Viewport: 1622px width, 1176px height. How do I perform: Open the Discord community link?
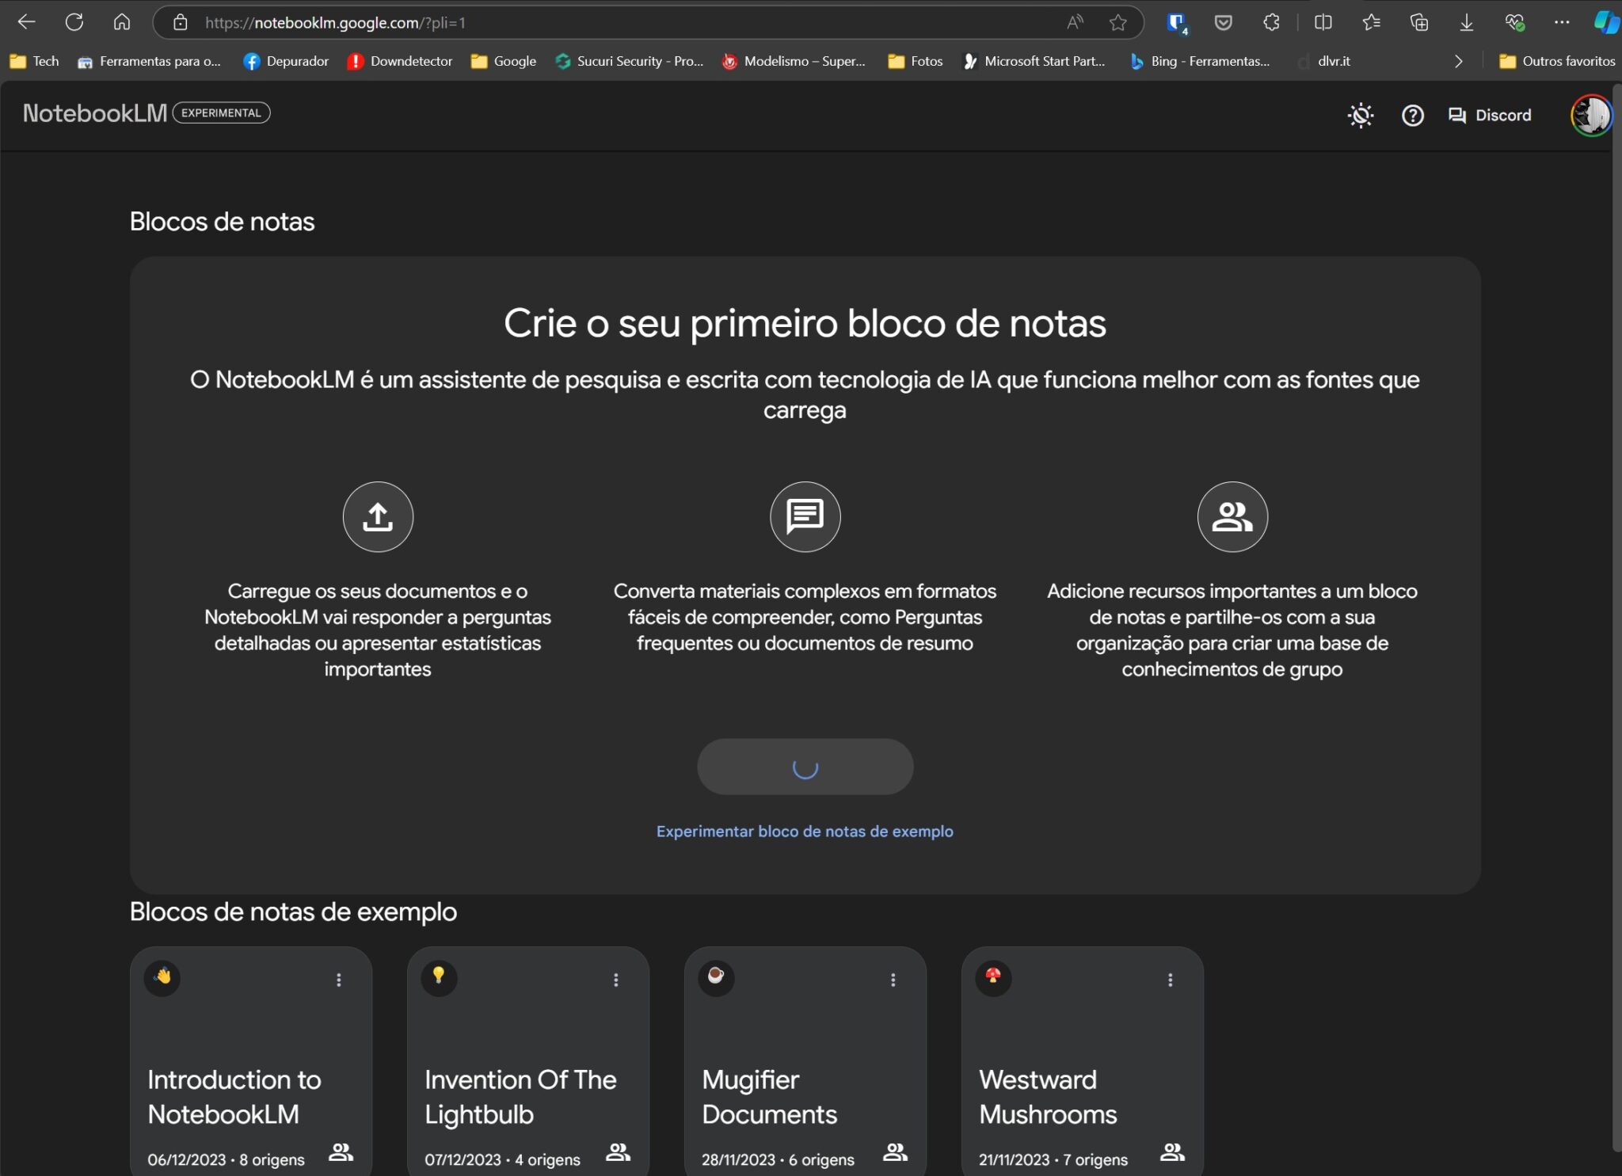[x=1490, y=116]
